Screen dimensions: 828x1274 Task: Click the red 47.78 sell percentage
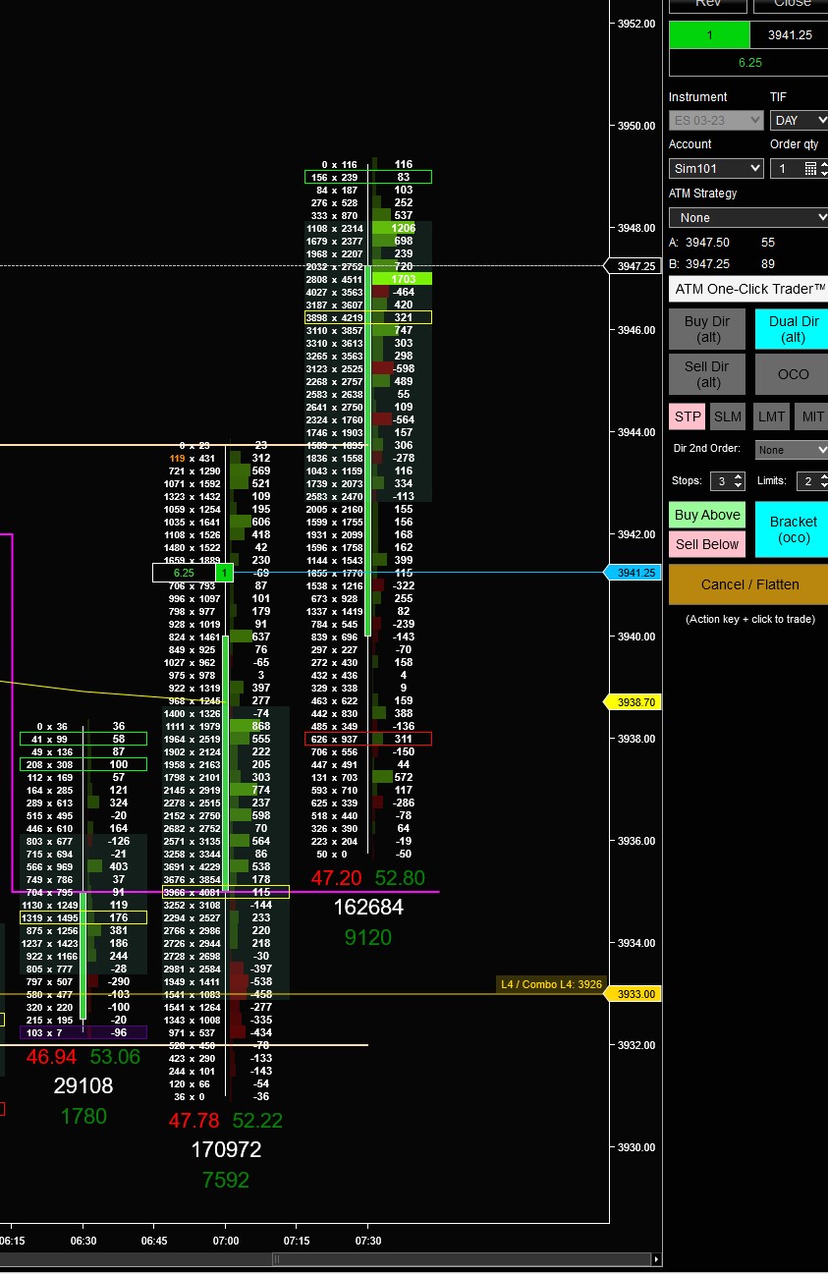[x=193, y=1121]
